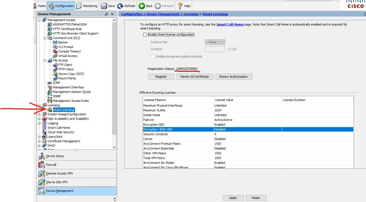Expand High Availability and Scalability node
This screenshot has width=366, height=202.
pos(39,119)
